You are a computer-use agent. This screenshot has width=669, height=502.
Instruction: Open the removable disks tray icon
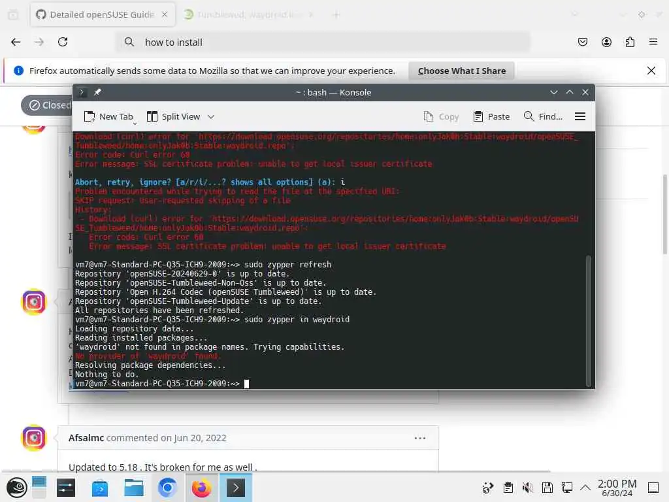click(x=547, y=488)
